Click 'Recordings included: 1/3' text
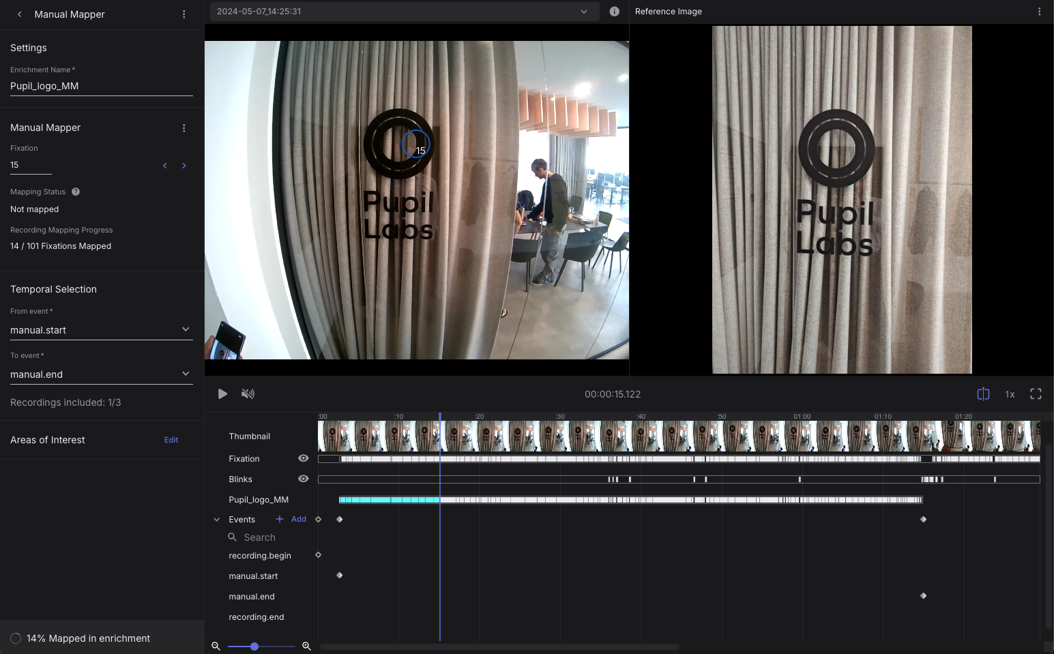Screen dimensions: 1054x654 pyautogui.click(x=65, y=402)
